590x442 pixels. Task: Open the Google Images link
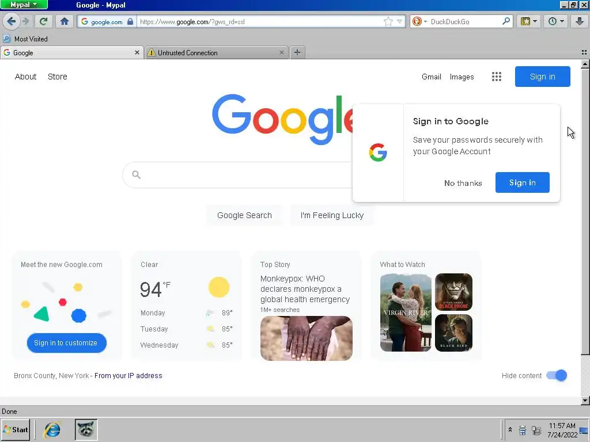tap(462, 77)
